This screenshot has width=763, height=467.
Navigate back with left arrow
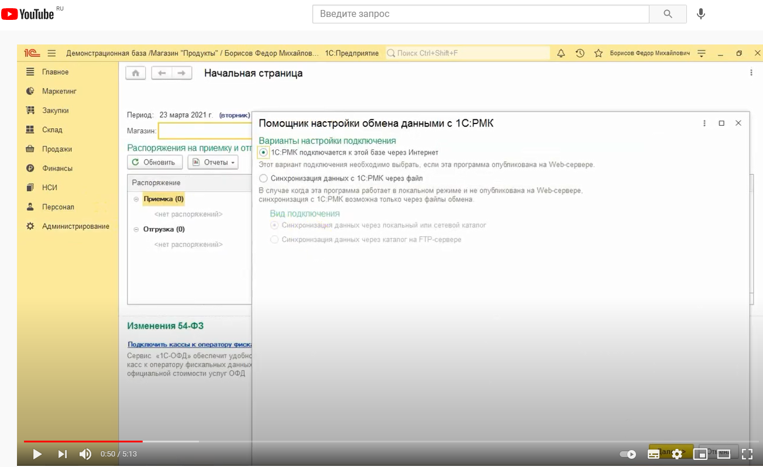click(x=161, y=73)
